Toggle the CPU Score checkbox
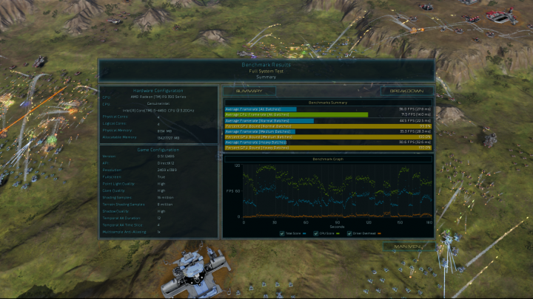The image size is (533, 299). click(316, 233)
